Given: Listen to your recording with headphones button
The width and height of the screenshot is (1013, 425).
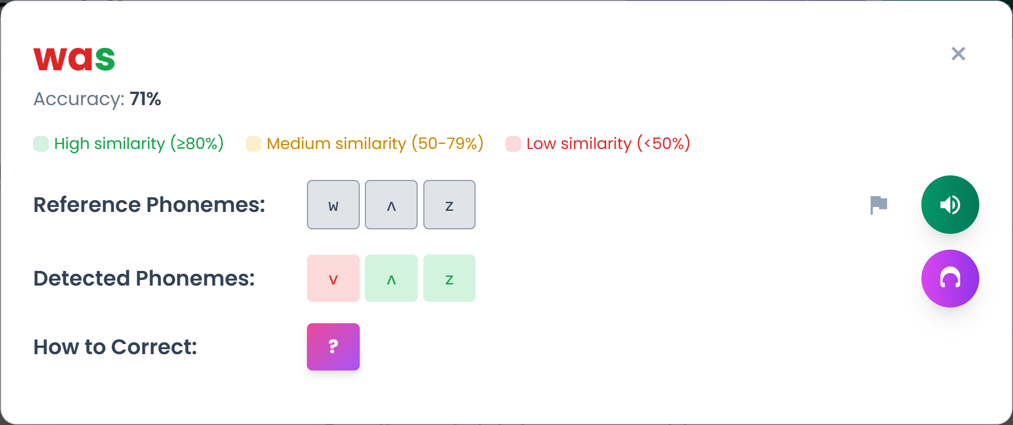Looking at the screenshot, I should [950, 278].
